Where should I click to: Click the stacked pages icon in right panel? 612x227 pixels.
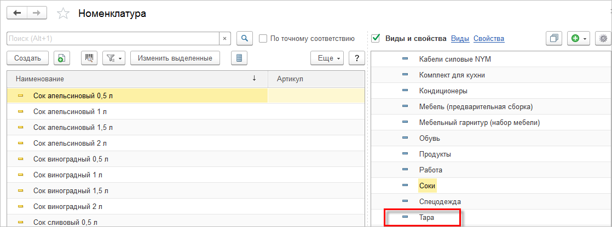(x=554, y=39)
